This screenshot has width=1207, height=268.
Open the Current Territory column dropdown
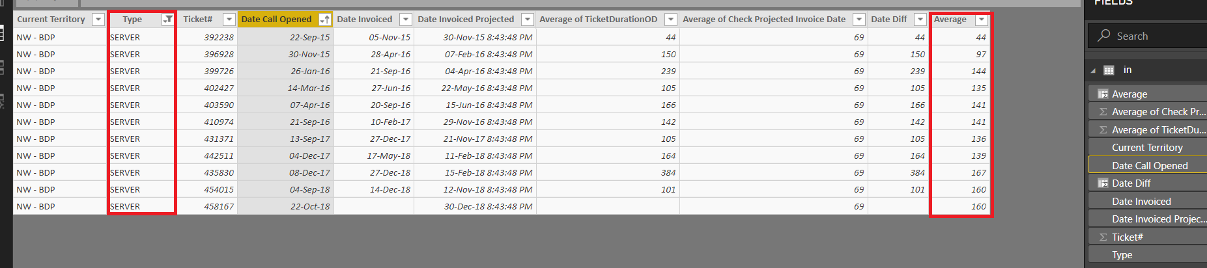pos(98,20)
